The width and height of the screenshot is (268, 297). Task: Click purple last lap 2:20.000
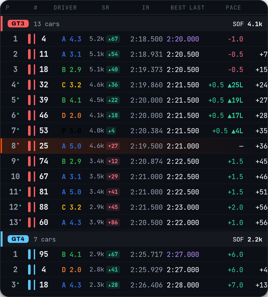pos(183,39)
